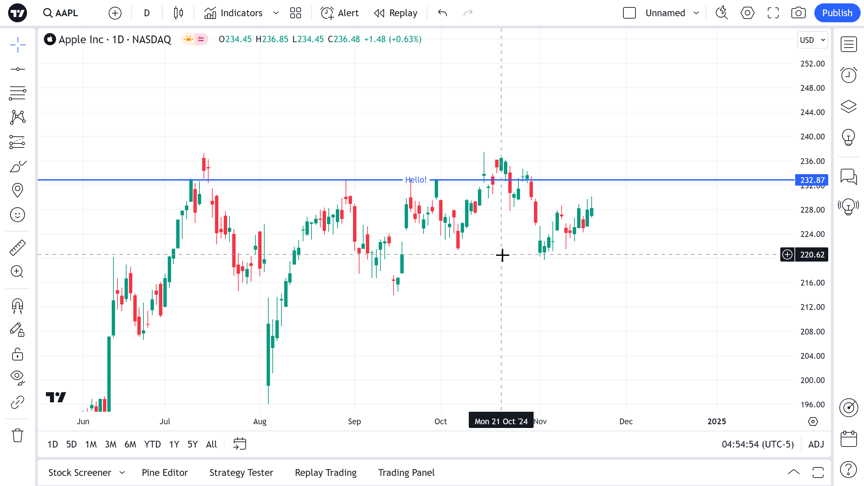Switch to the Strategy Tester tab
The image size is (864, 486).
pos(241,473)
